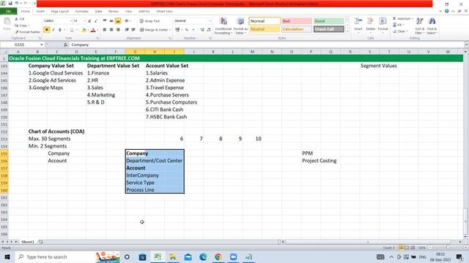Toggle Italic formatting button
Image resolution: width=469 pixels, height=263 pixels.
(x=53, y=30)
